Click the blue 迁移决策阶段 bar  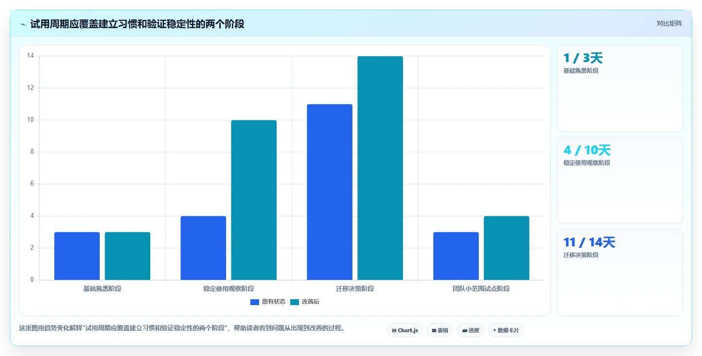click(x=330, y=192)
